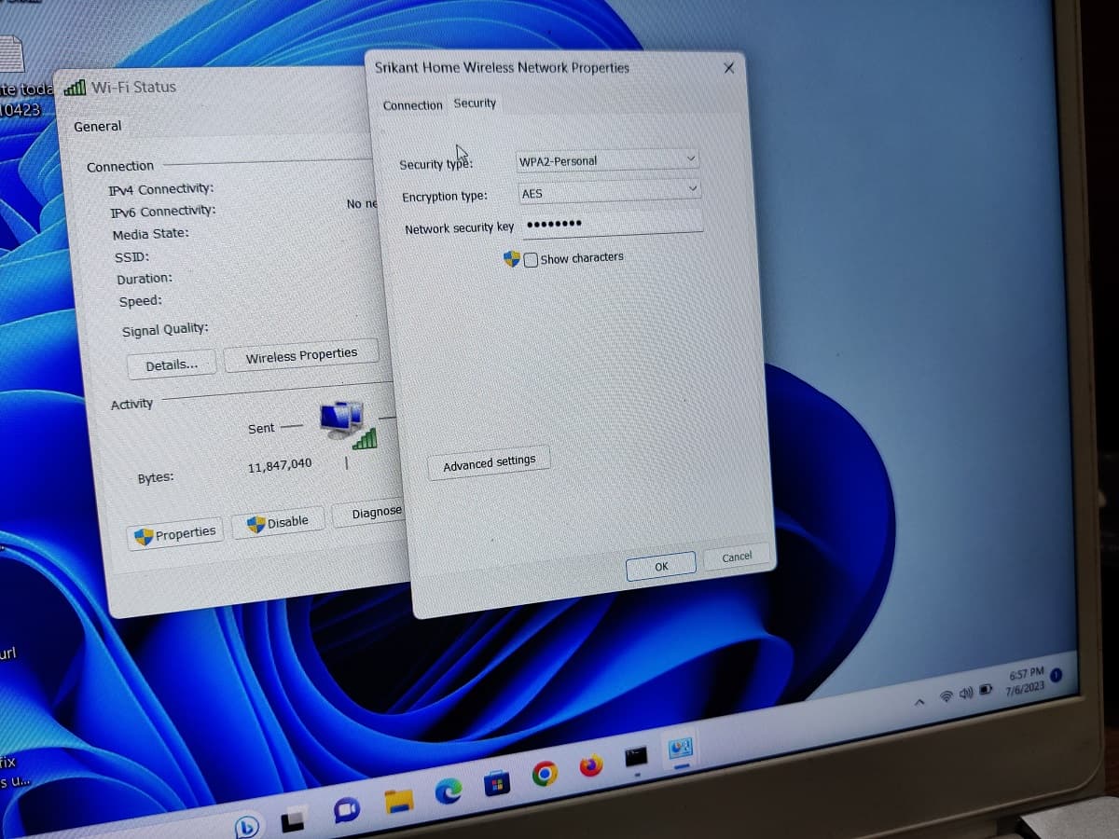Click the Signal Quality label
This screenshot has width=1119, height=839.
pyautogui.click(x=165, y=330)
